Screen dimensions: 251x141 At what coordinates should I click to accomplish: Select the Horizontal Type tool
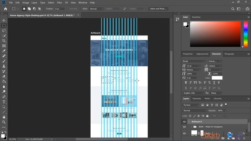[4, 102]
